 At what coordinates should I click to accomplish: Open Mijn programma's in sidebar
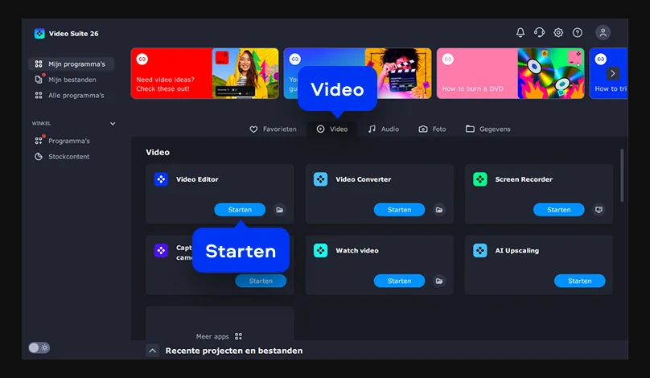pyautogui.click(x=72, y=64)
